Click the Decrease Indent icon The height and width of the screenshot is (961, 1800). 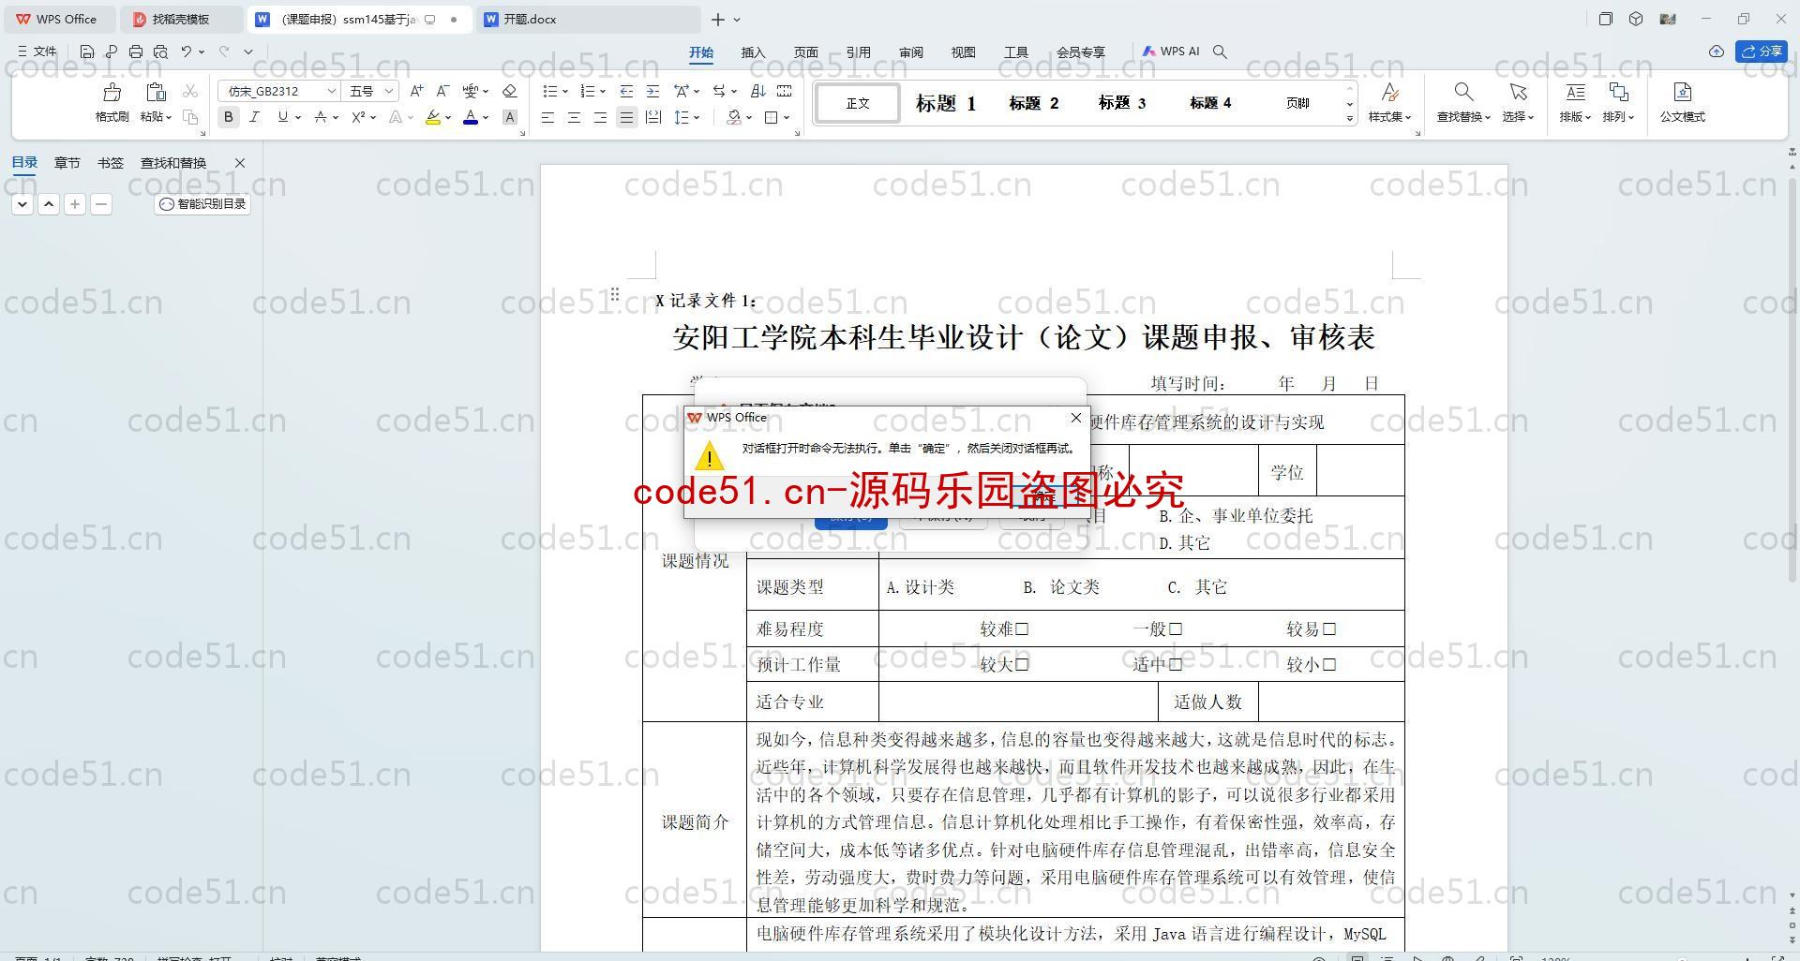[626, 91]
